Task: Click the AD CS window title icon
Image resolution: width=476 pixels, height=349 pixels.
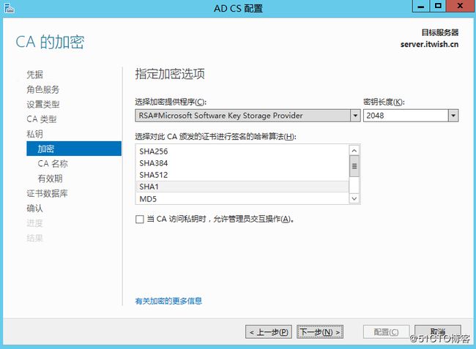Action: pos(9,8)
